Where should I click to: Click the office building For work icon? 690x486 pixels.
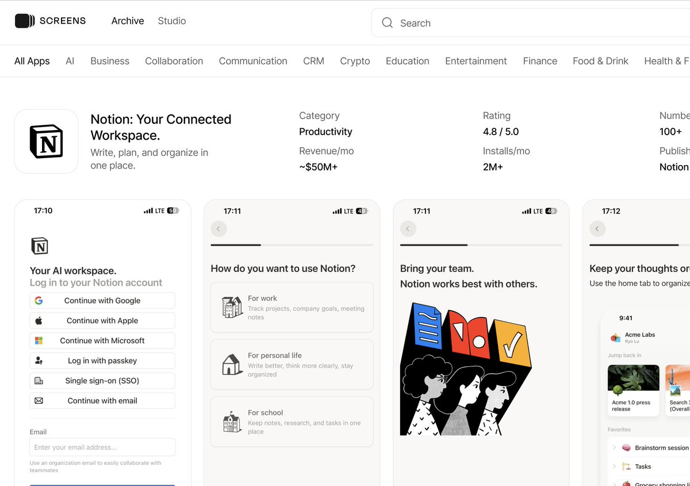[x=232, y=307]
